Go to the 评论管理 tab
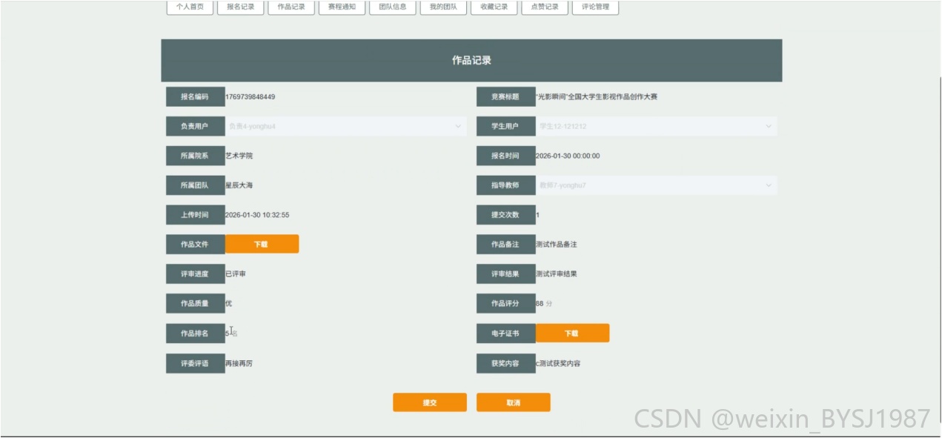942x438 pixels. click(x=595, y=7)
